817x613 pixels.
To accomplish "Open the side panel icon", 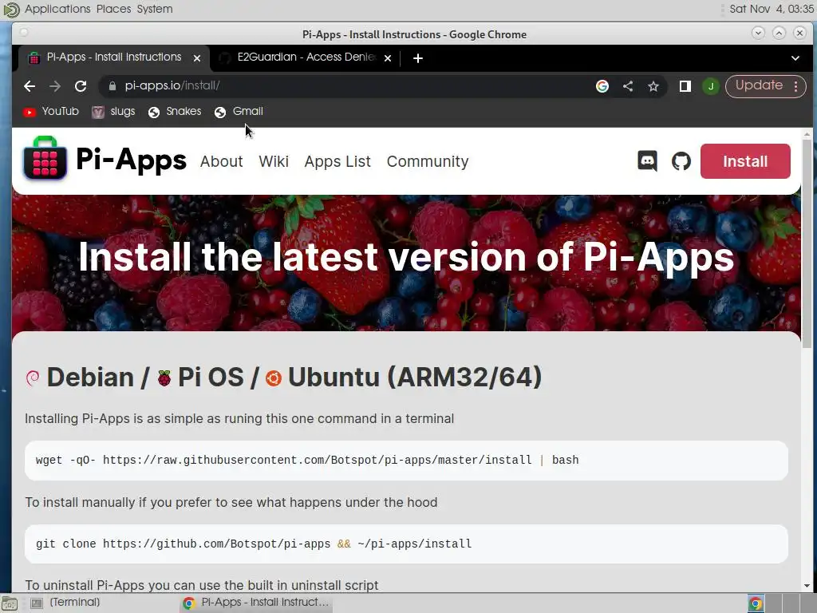I will coord(685,86).
